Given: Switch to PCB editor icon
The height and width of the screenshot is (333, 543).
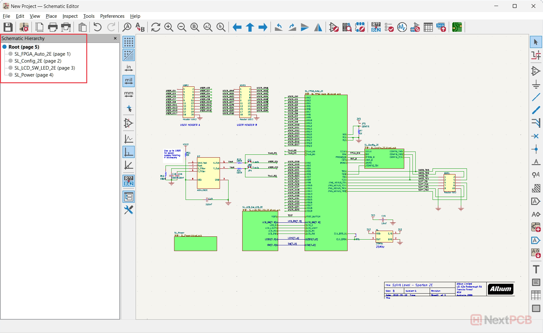Looking at the screenshot, I should coord(457,27).
